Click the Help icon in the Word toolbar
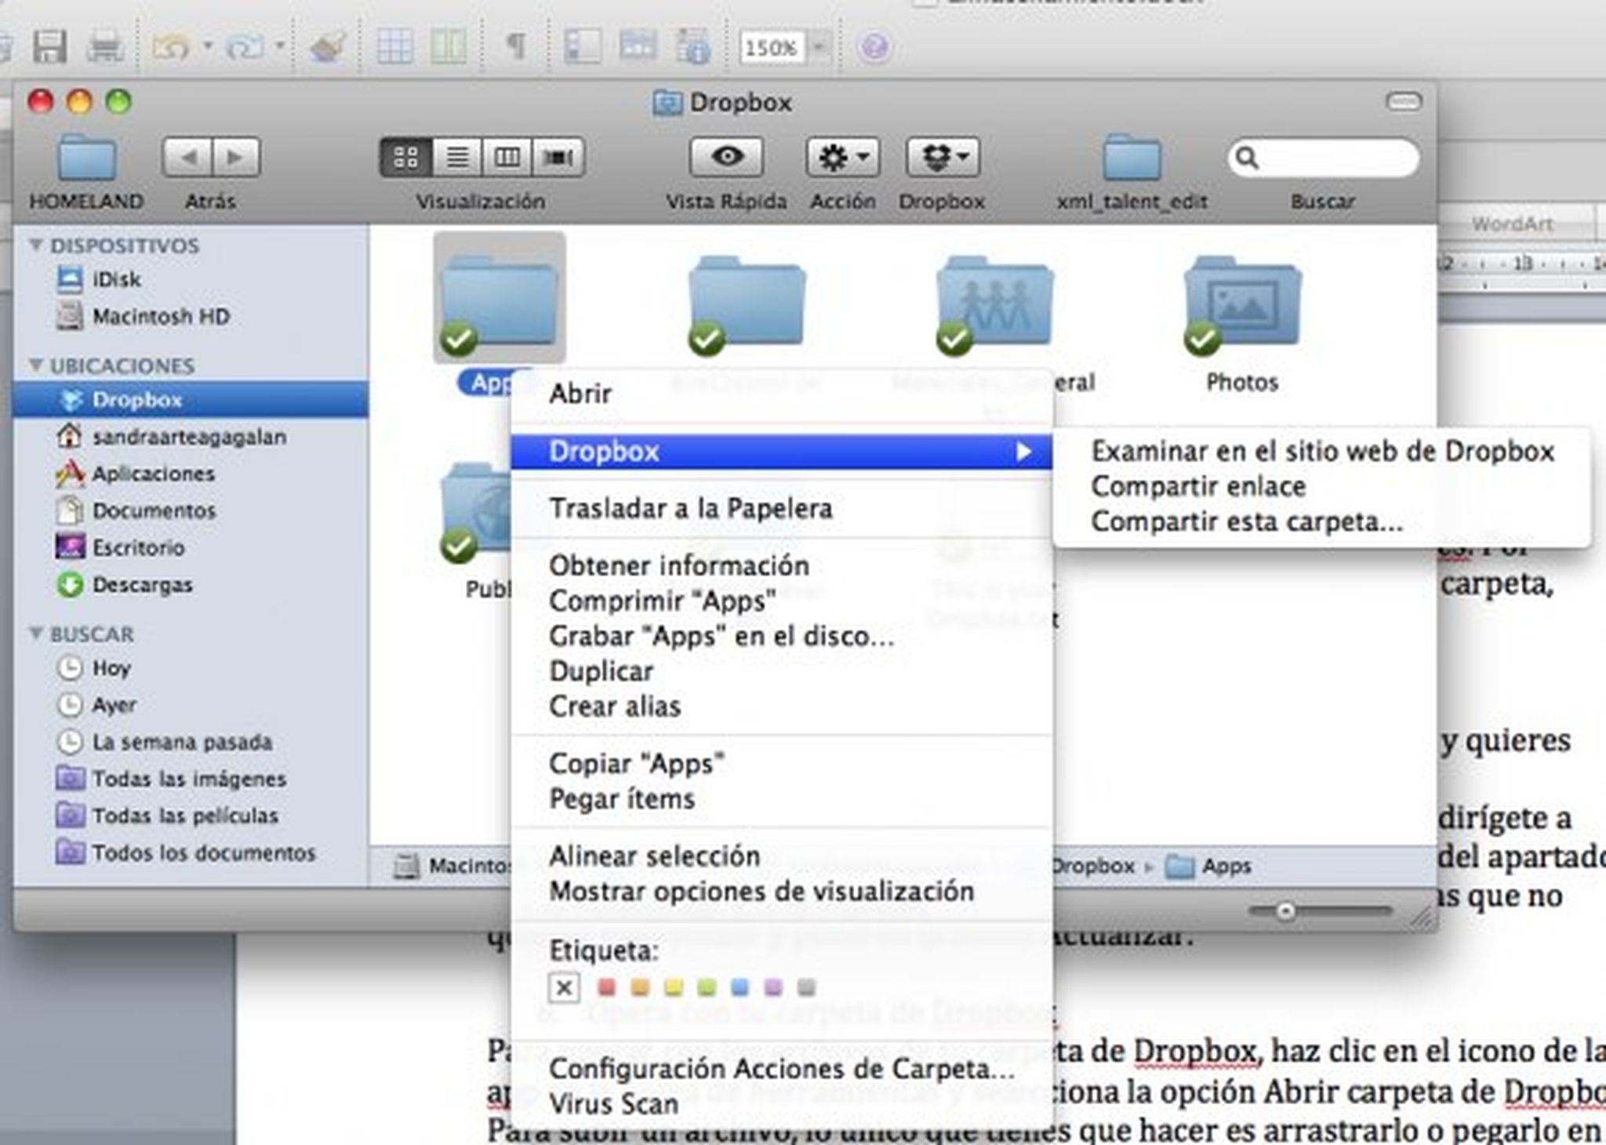This screenshot has height=1145, width=1606. [x=873, y=47]
